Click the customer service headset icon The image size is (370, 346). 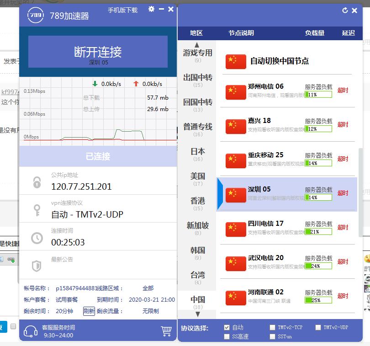pos(31,331)
